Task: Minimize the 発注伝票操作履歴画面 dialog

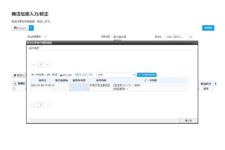Action: [193, 43]
